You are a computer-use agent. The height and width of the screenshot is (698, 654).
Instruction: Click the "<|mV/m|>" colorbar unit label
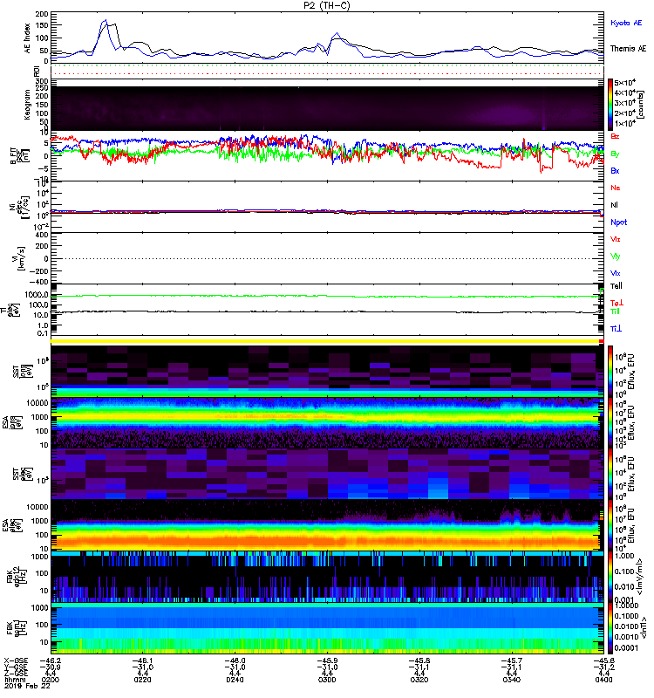640,577
